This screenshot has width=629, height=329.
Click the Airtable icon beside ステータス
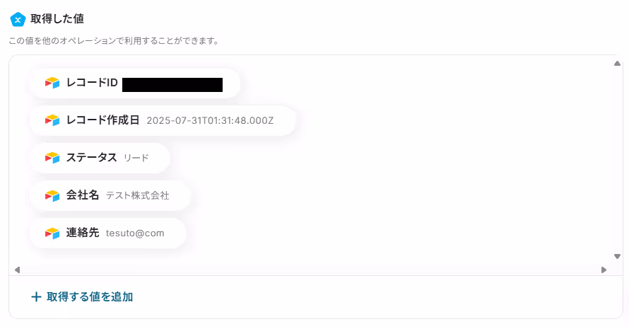(52, 158)
